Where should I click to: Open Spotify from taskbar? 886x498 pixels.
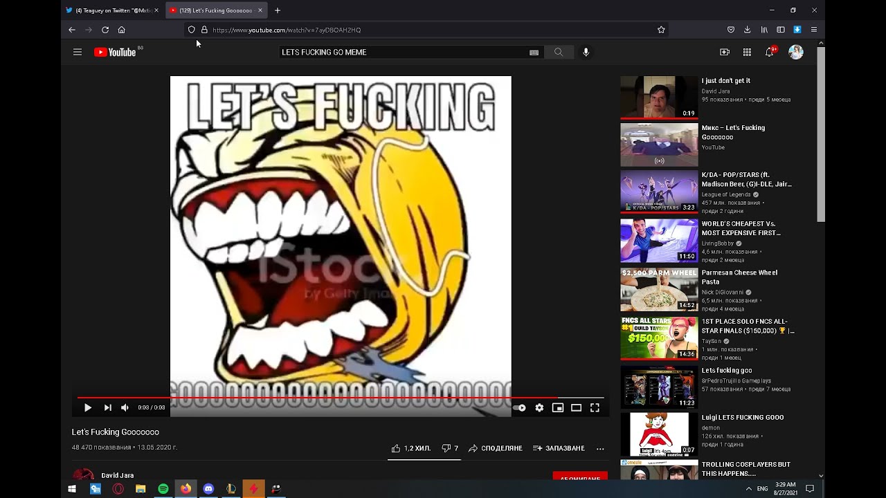163,488
